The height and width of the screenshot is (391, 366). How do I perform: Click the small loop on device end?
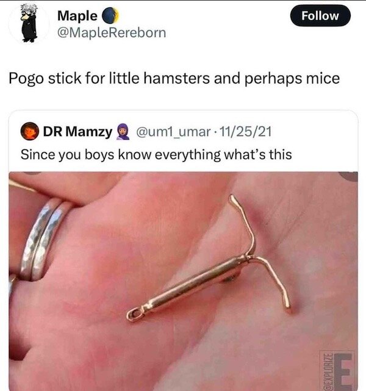point(135,315)
